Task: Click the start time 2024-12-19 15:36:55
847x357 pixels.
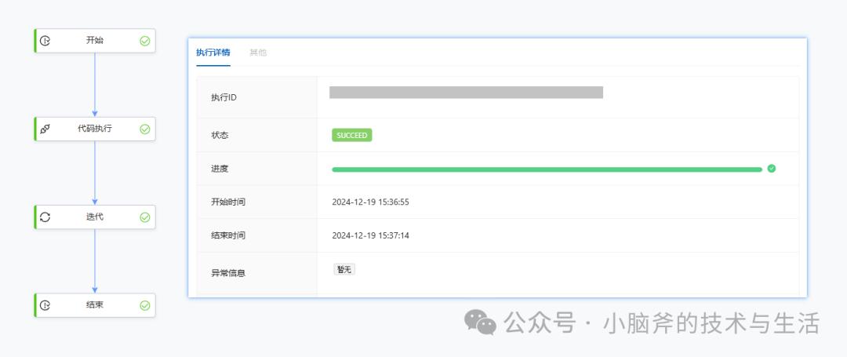Action: click(x=370, y=202)
